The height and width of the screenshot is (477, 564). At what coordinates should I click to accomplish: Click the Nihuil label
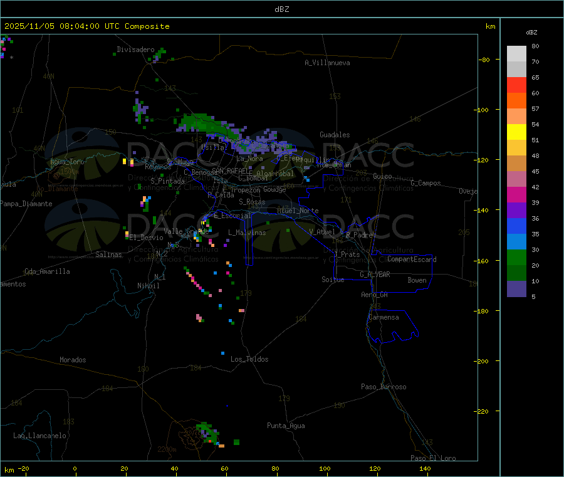coord(148,286)
